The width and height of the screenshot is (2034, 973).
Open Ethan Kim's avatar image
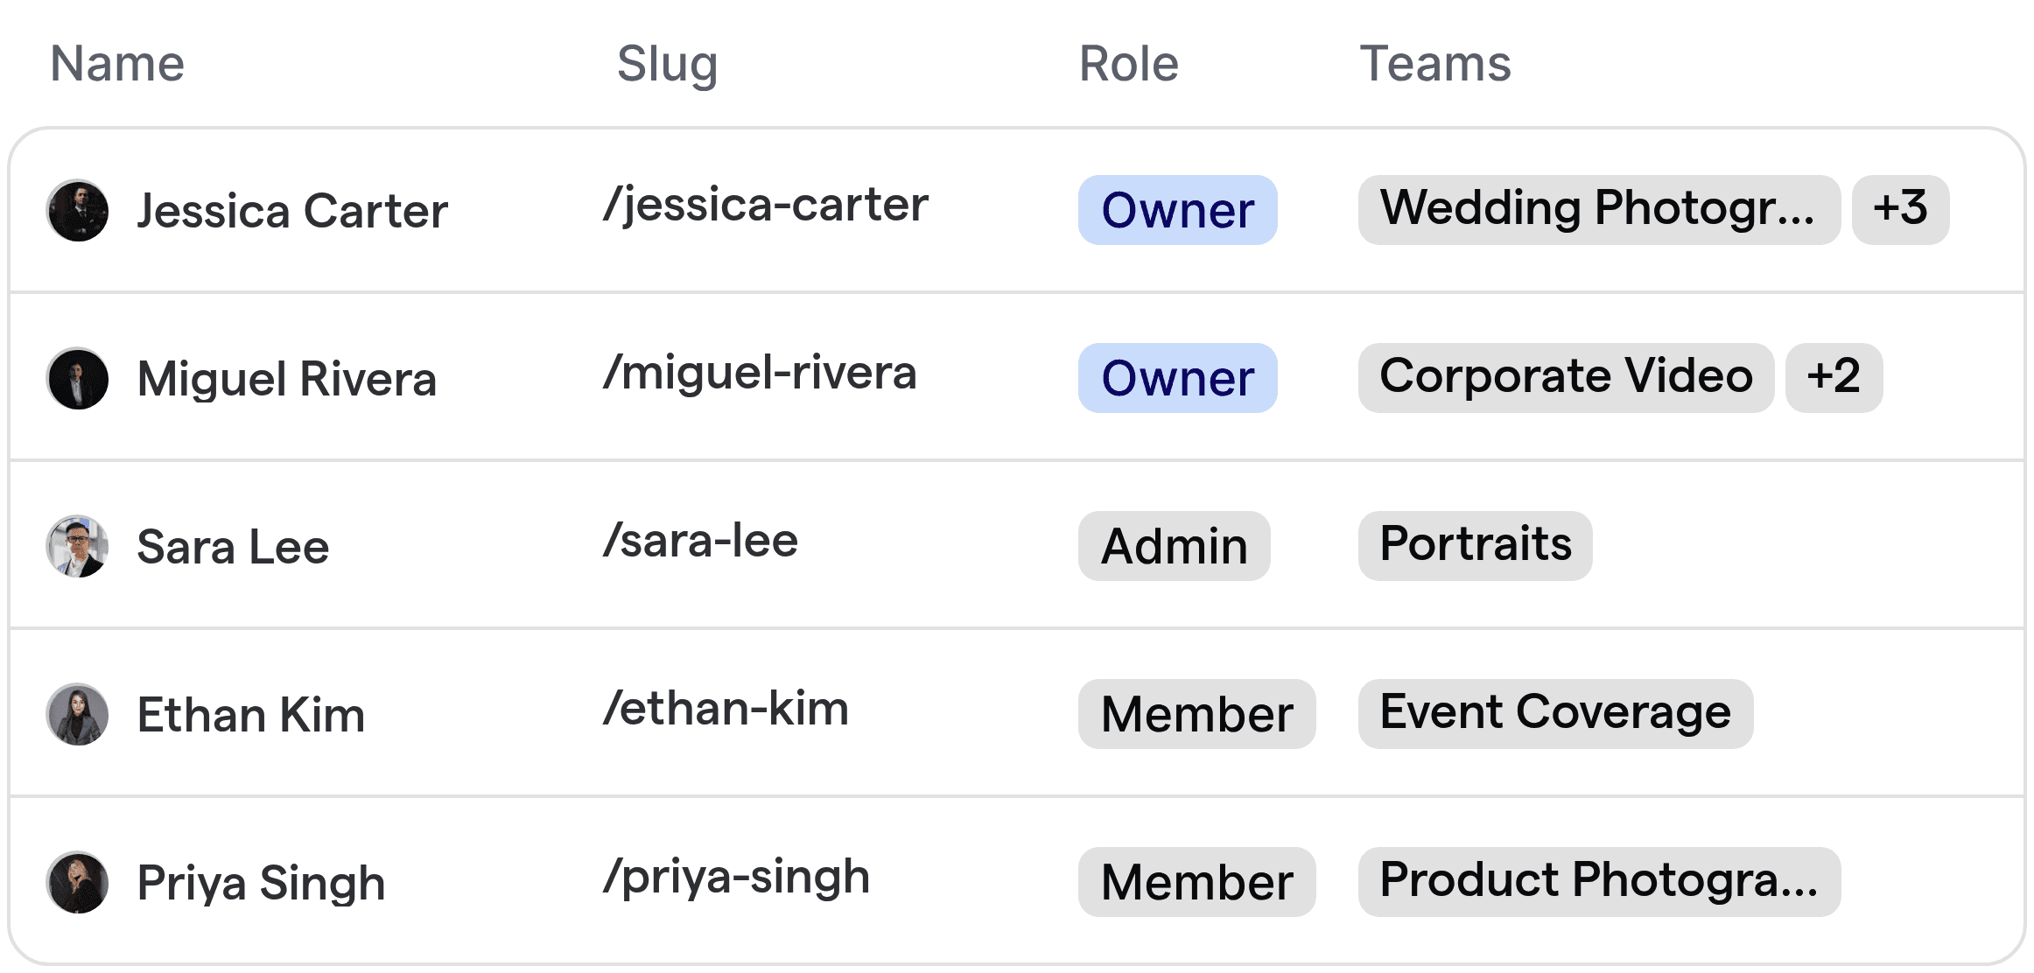point(79,714)
